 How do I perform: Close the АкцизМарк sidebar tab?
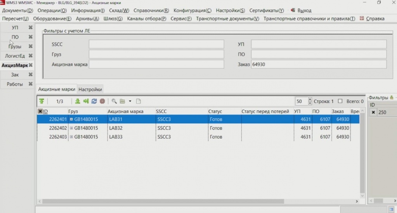coord(31,65)
